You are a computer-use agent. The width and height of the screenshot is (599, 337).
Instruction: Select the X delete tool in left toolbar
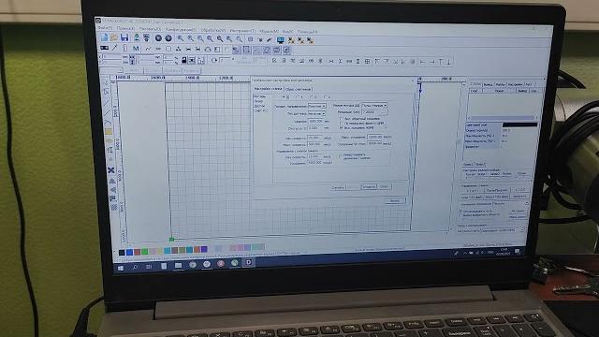[111, 170]
